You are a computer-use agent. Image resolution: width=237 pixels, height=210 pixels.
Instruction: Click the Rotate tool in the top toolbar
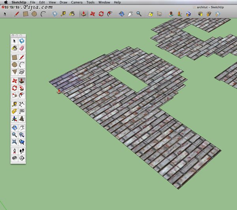pyautogui.click(x=101, y=14)
